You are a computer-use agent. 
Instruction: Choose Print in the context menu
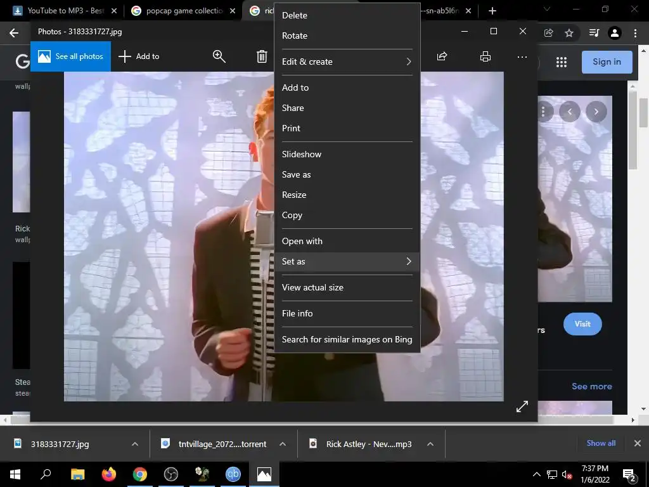(347, 128)
